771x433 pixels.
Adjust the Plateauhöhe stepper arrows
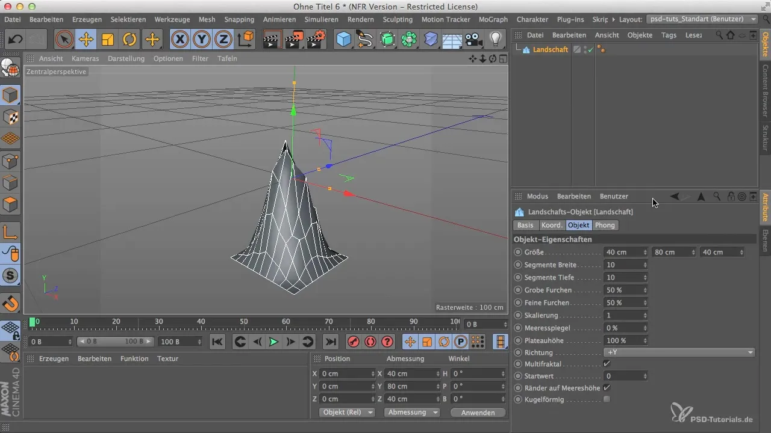(645, 340)
